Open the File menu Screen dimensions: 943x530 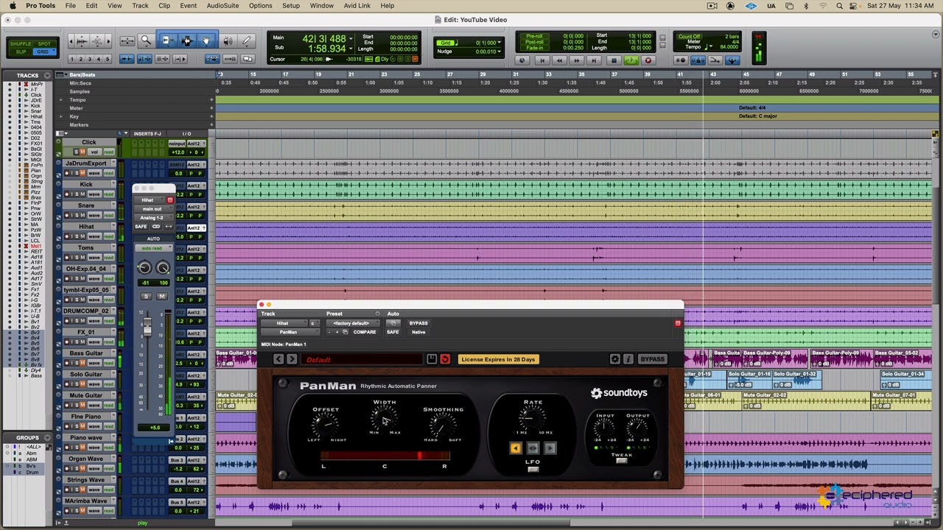[70, 6]
